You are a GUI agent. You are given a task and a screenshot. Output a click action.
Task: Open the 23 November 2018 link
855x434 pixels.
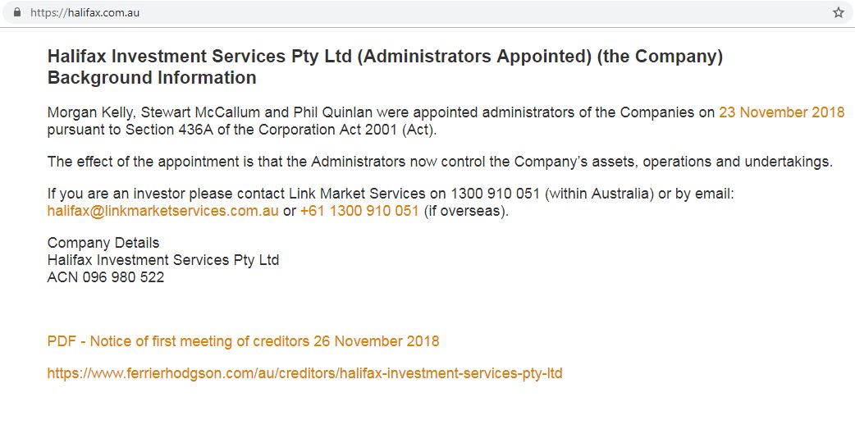(x=781, y=112)
